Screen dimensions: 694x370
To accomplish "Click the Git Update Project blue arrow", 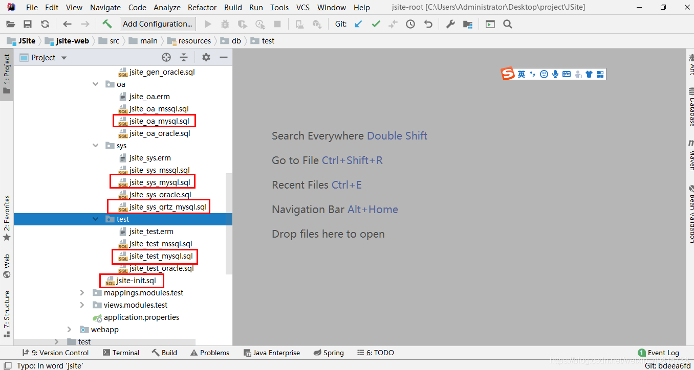I will pyautogui.click(x=358, y=24).
